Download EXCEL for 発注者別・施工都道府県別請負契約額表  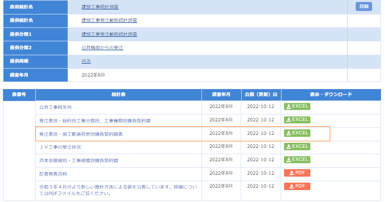[x=297, y=133]
